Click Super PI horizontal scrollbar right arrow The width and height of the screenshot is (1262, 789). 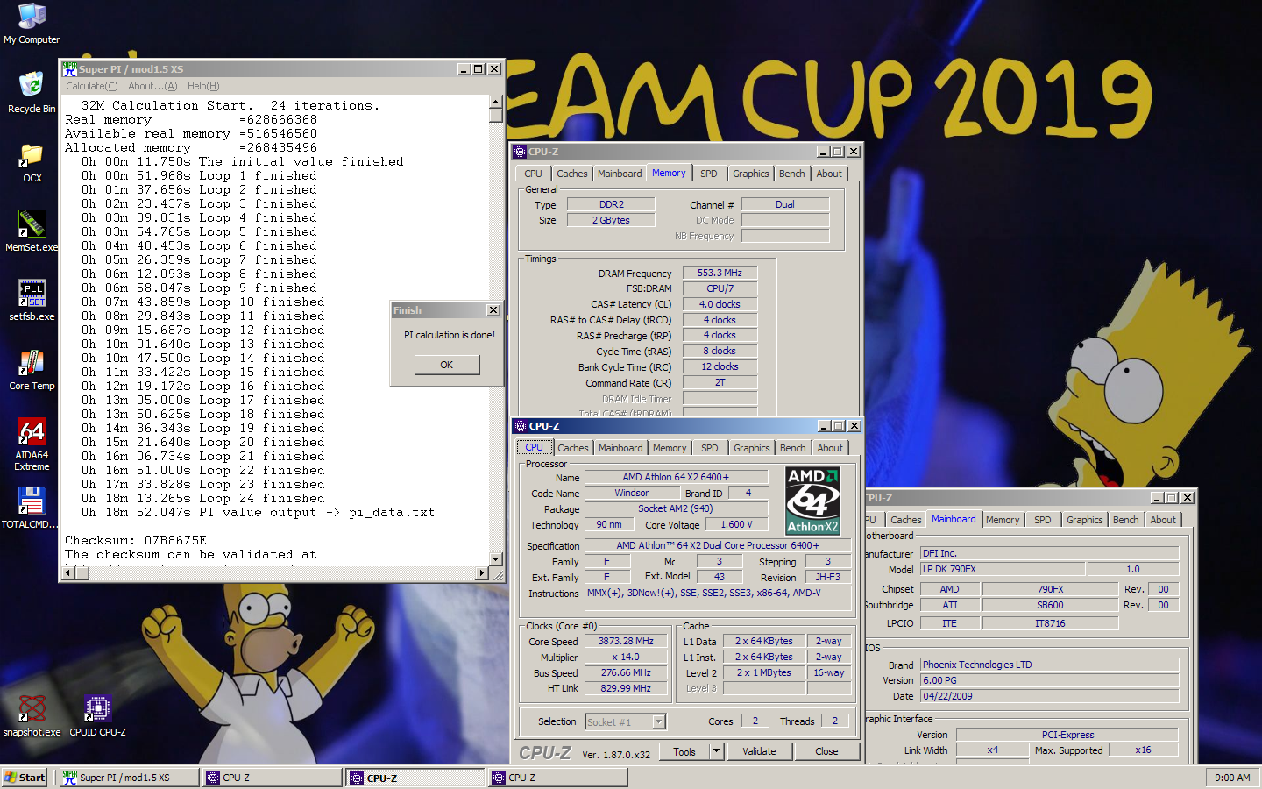[x=482, y=573]
